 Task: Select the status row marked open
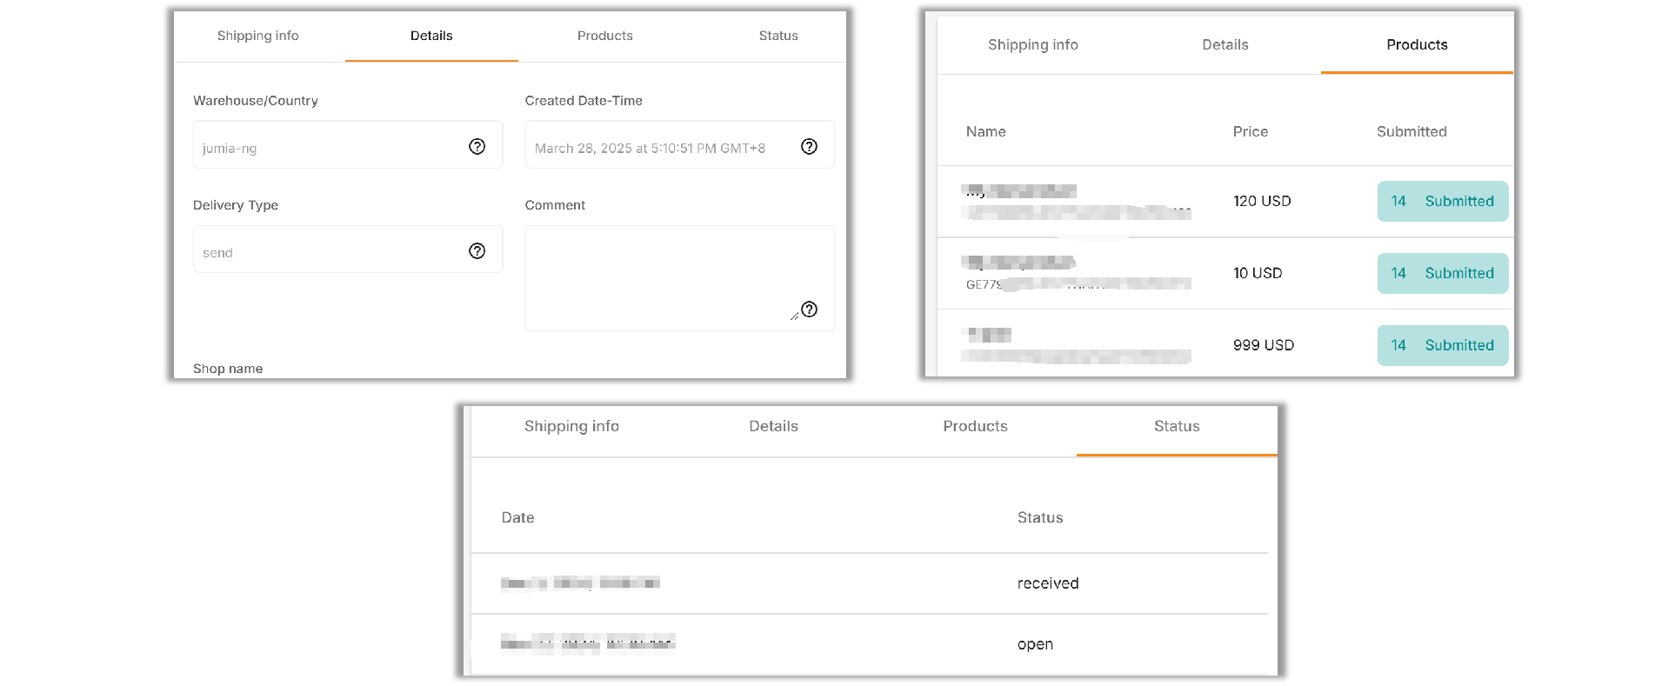[x=870, y=644]
